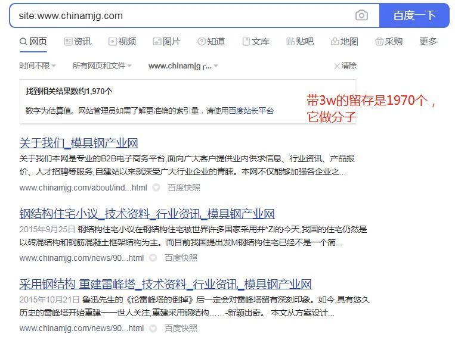Image resolution: width=455 pixels, height=337 pixels.
Task: Expand the 更多 more menu
Action: click(x=428, y=42)
